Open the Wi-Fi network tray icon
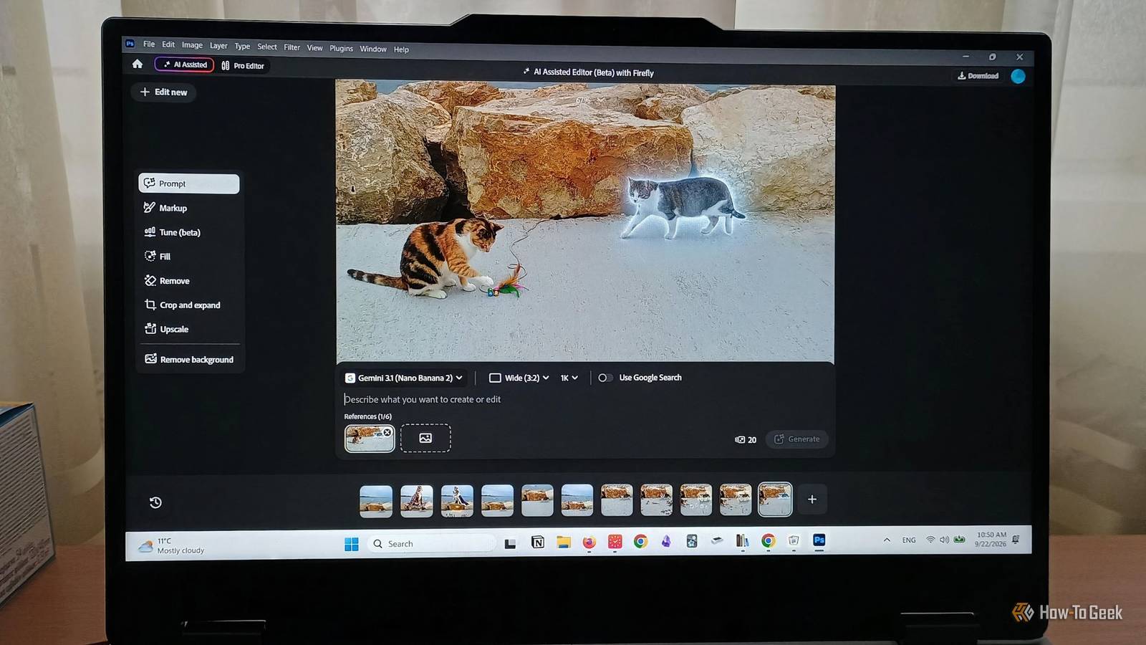This screenshot has width=1146, height=645. [x=930, y=540]
